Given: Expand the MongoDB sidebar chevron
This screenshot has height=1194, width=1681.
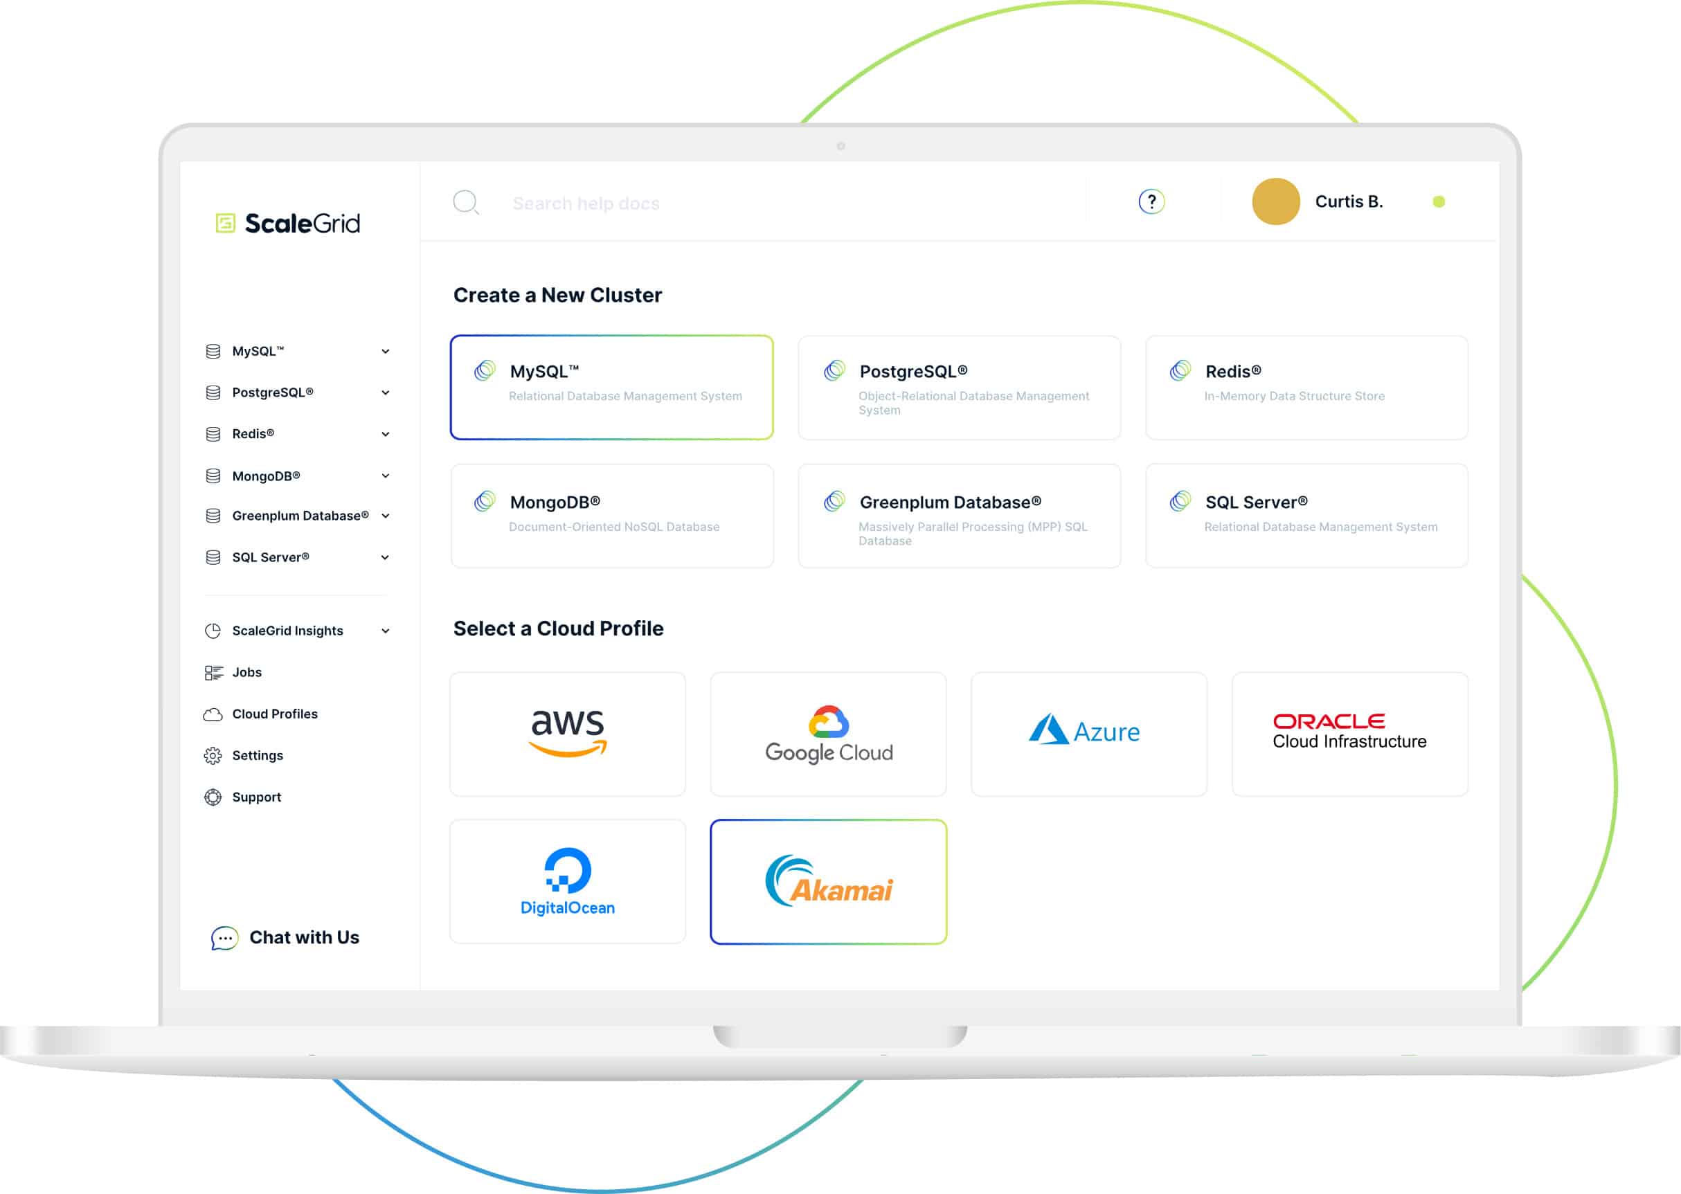Looking at the screenshot, I should 386,476.
